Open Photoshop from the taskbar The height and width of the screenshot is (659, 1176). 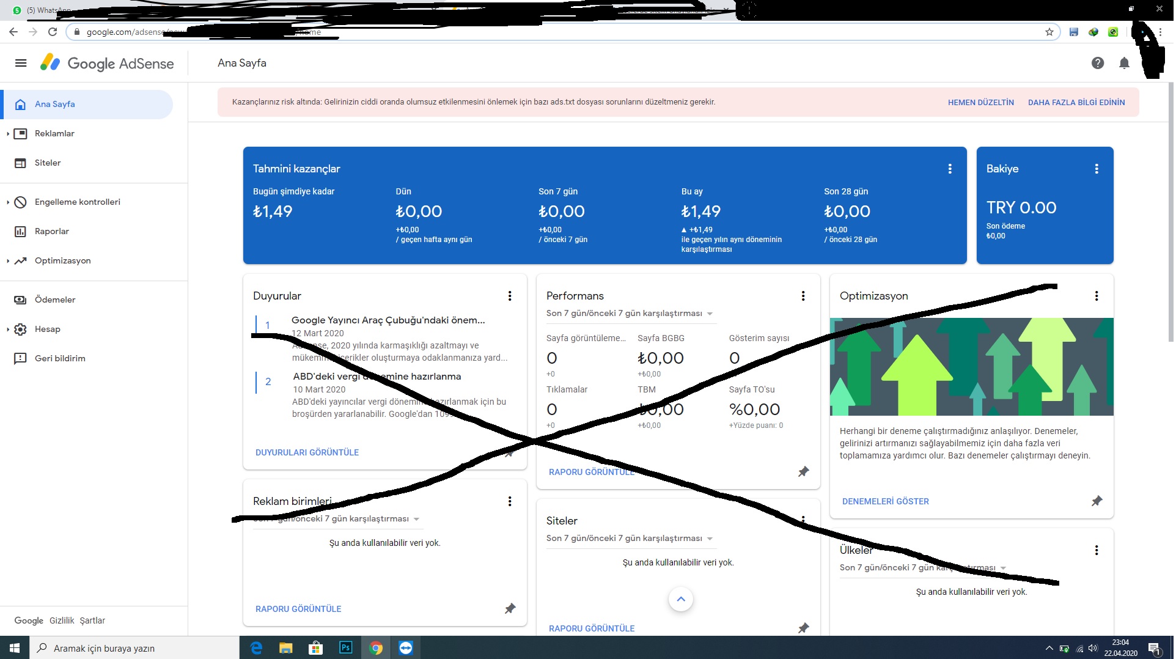345,648
